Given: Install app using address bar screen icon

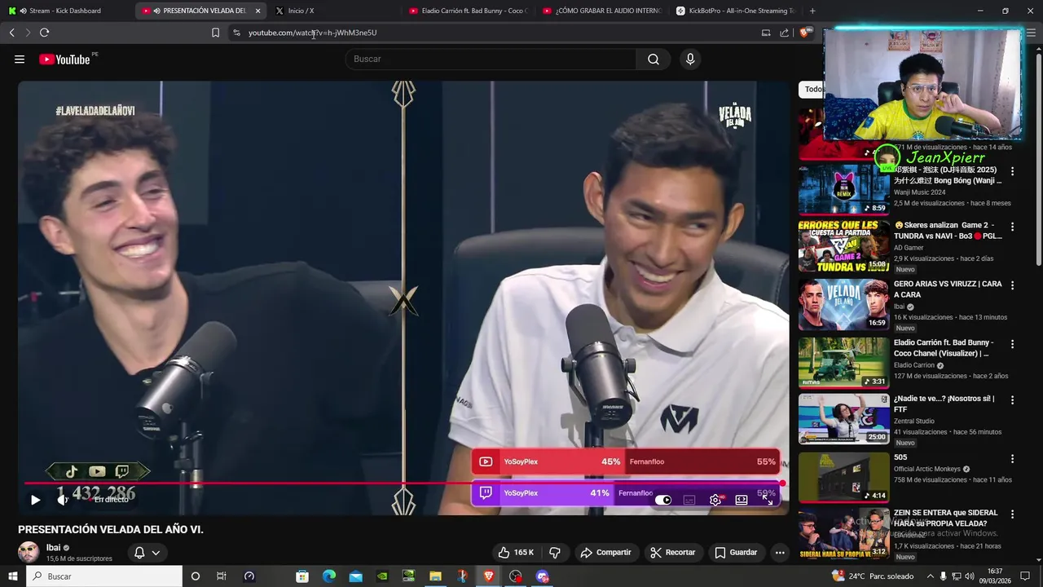Looking at the screenshot, I should [x=766, y=33].
